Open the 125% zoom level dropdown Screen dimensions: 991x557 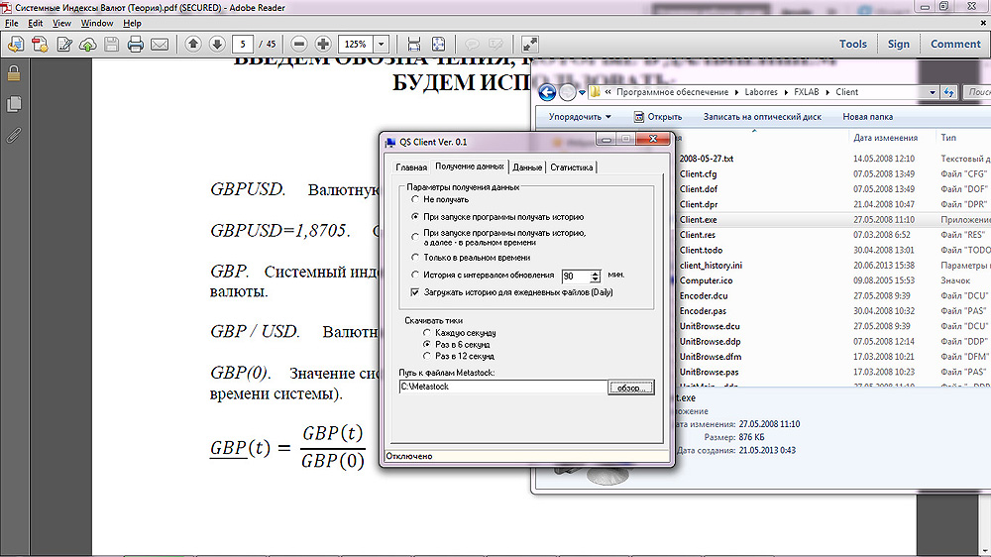pos(382,44)
